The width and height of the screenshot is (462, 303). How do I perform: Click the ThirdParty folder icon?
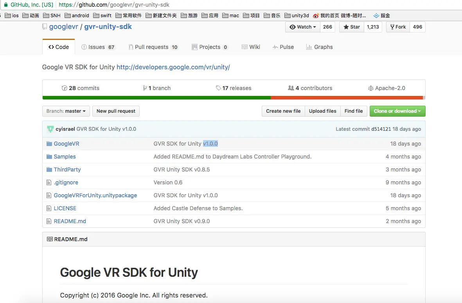pos(49,170)
